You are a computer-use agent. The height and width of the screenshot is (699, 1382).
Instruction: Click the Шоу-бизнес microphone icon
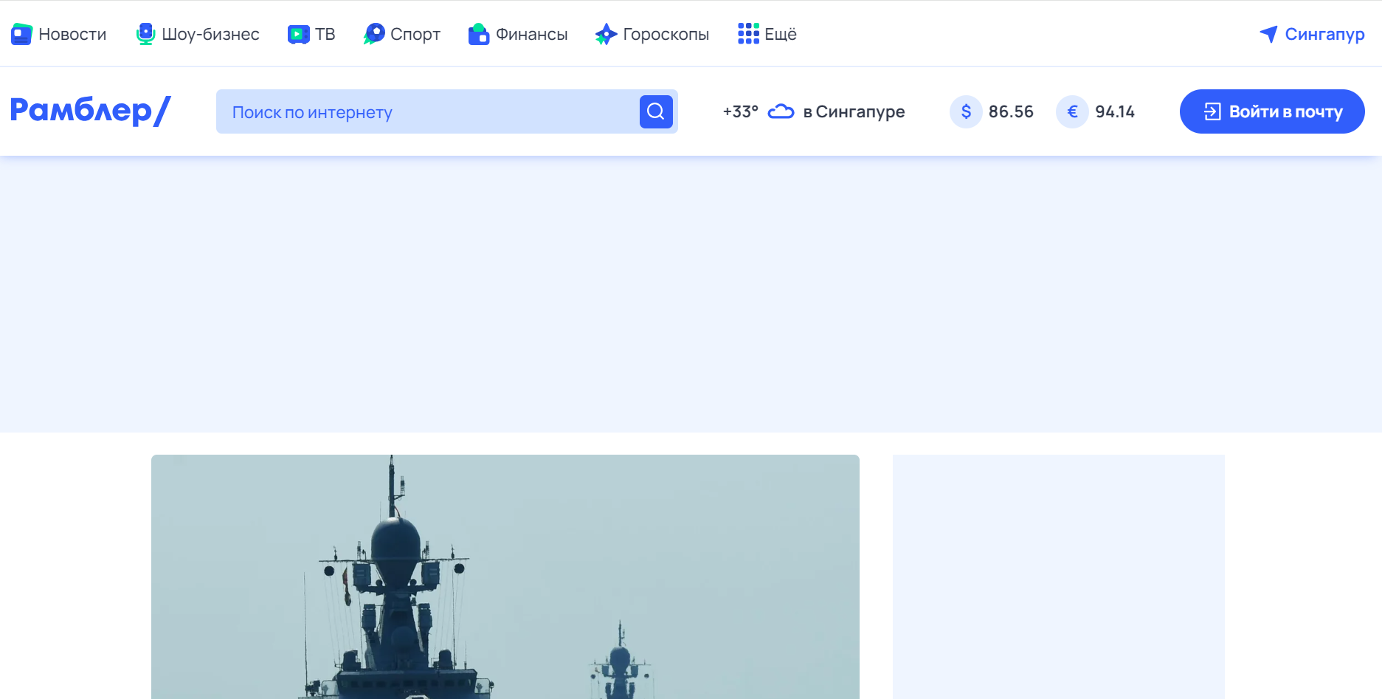(145, 34)
